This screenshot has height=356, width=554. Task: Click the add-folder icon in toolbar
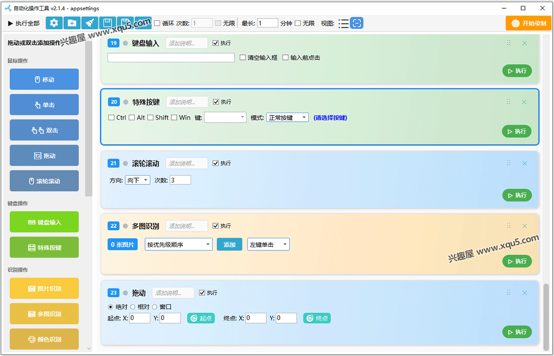72,23
